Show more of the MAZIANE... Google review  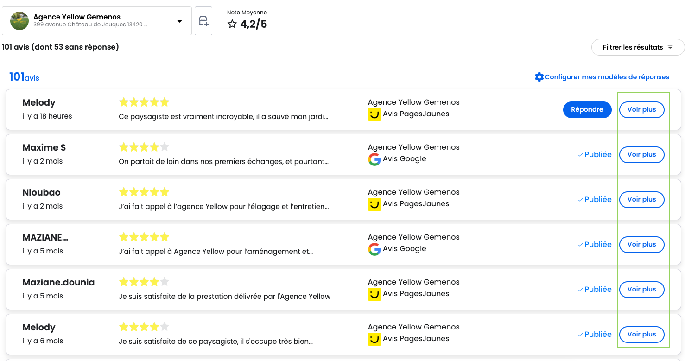(x=641, y=245)
